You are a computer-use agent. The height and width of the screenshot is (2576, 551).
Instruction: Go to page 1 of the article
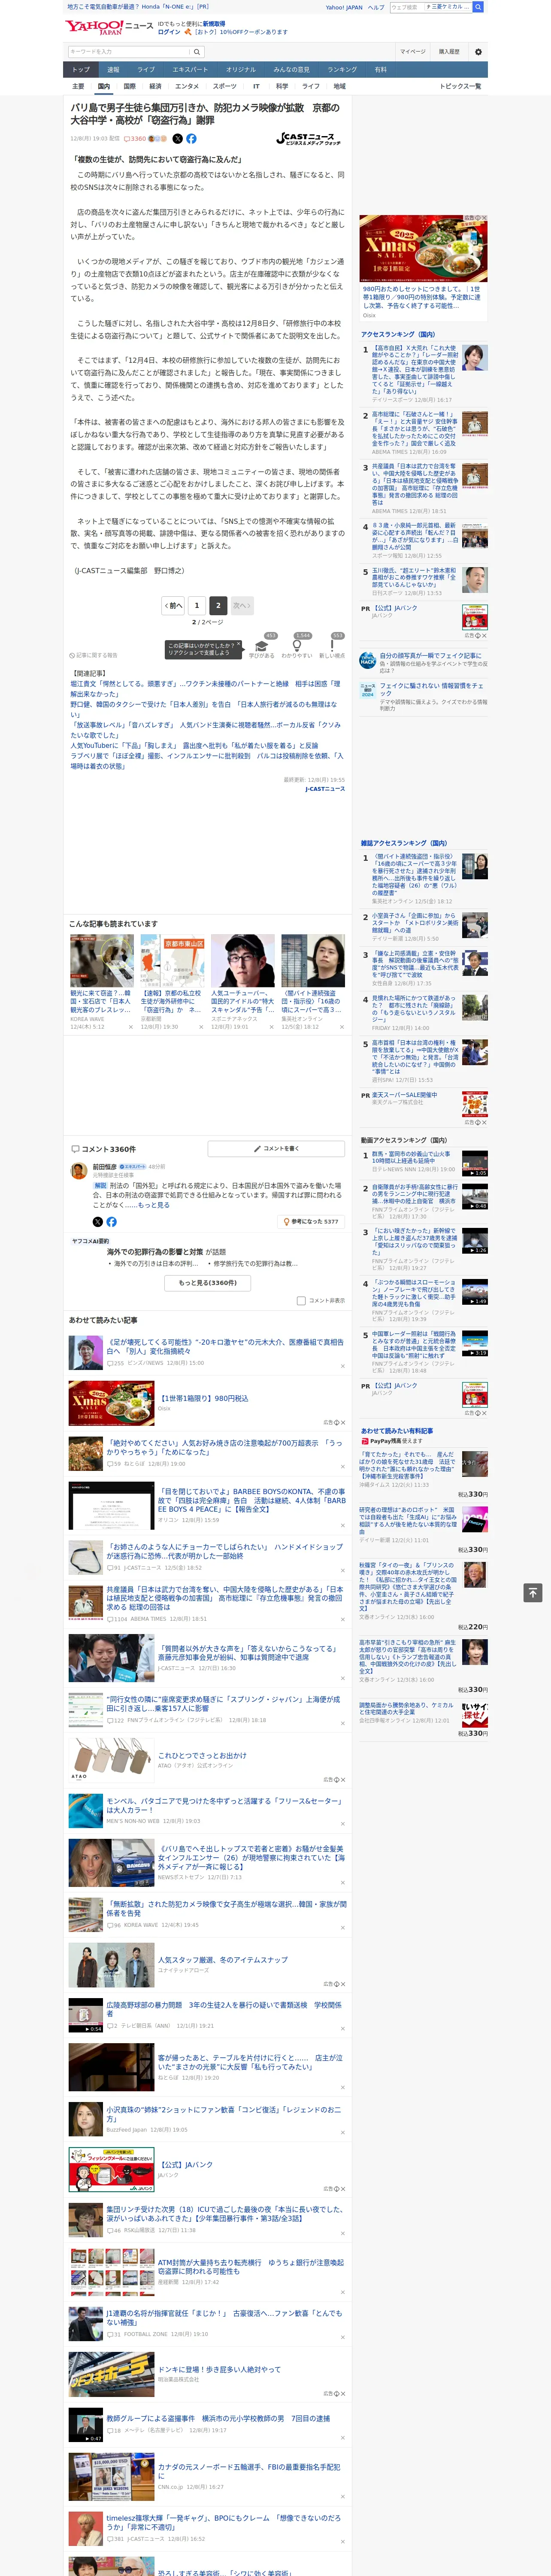click(x=197, y=606)
